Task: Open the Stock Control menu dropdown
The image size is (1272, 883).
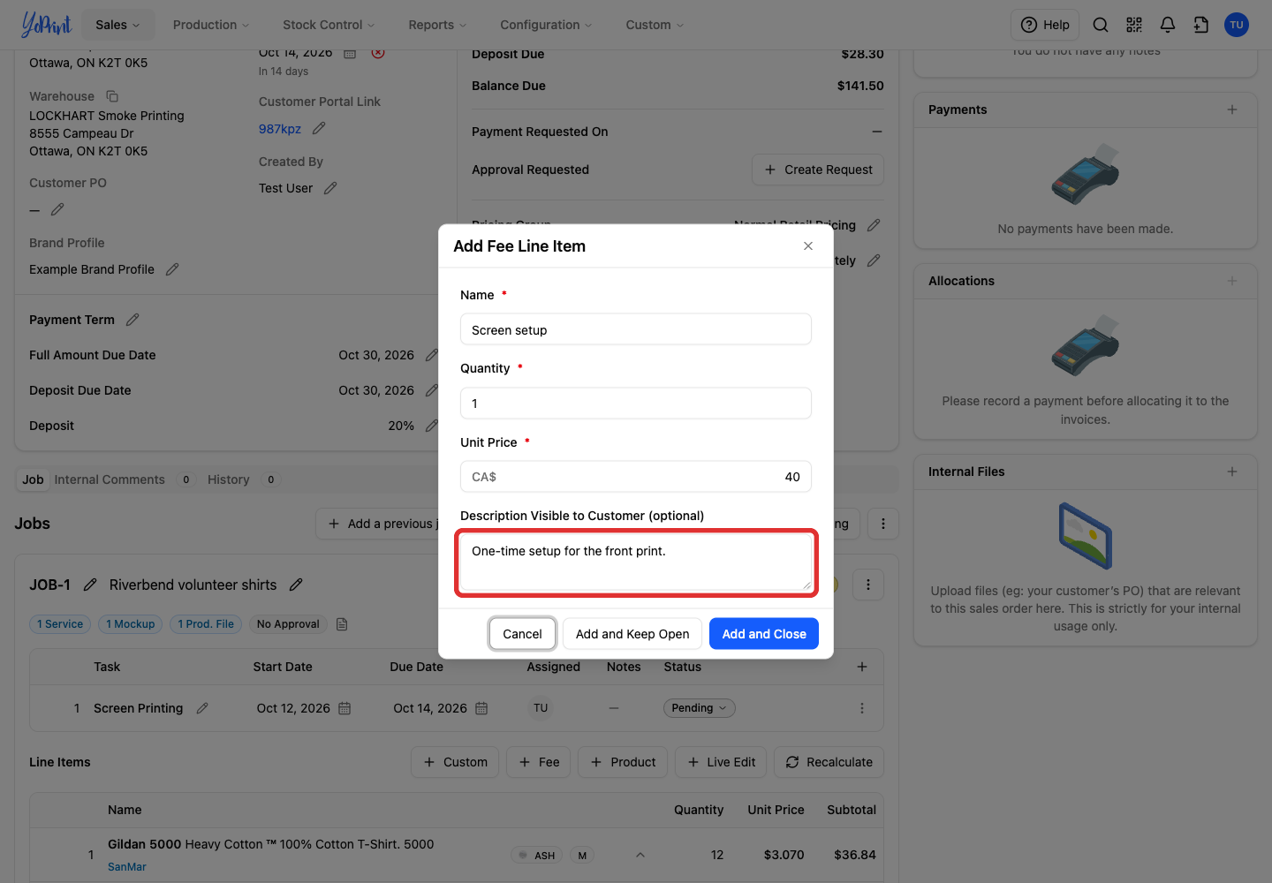Action: coord(329,25)
